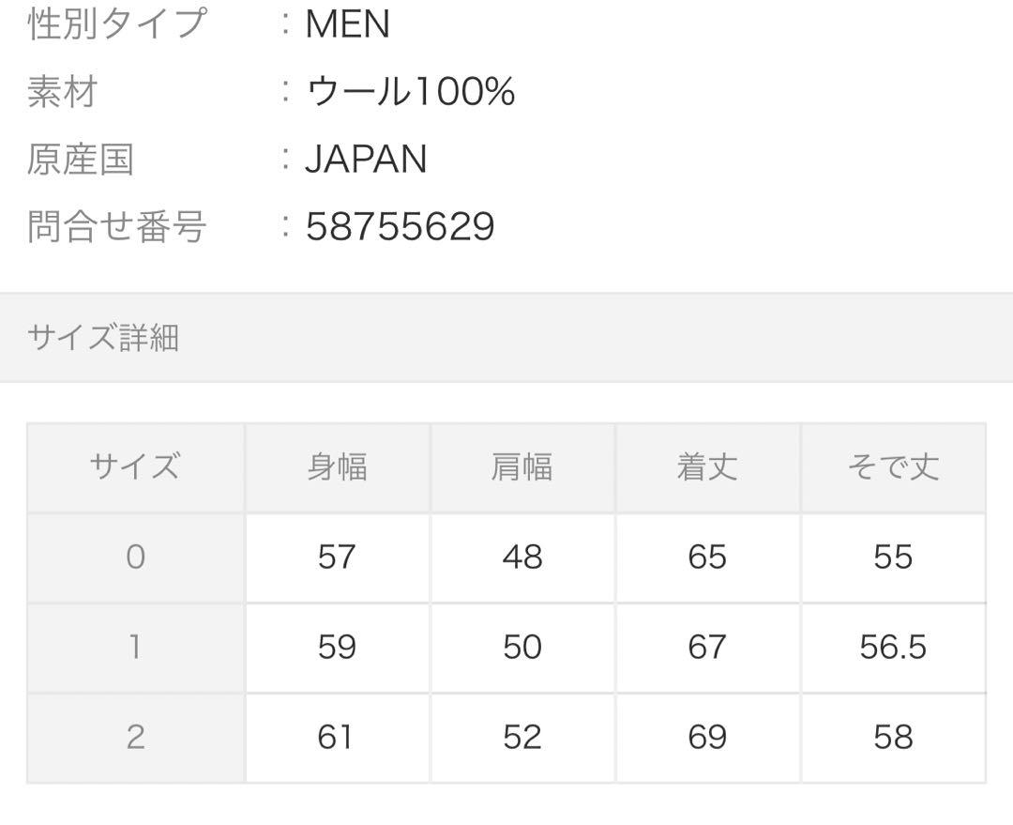
Task: Click the 肩幅 value 50 cell
Action: [522, 648]
